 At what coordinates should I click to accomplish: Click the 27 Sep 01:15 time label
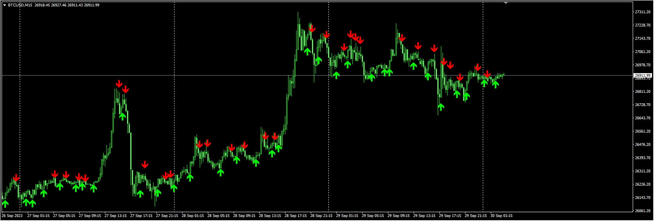point(39,216)
